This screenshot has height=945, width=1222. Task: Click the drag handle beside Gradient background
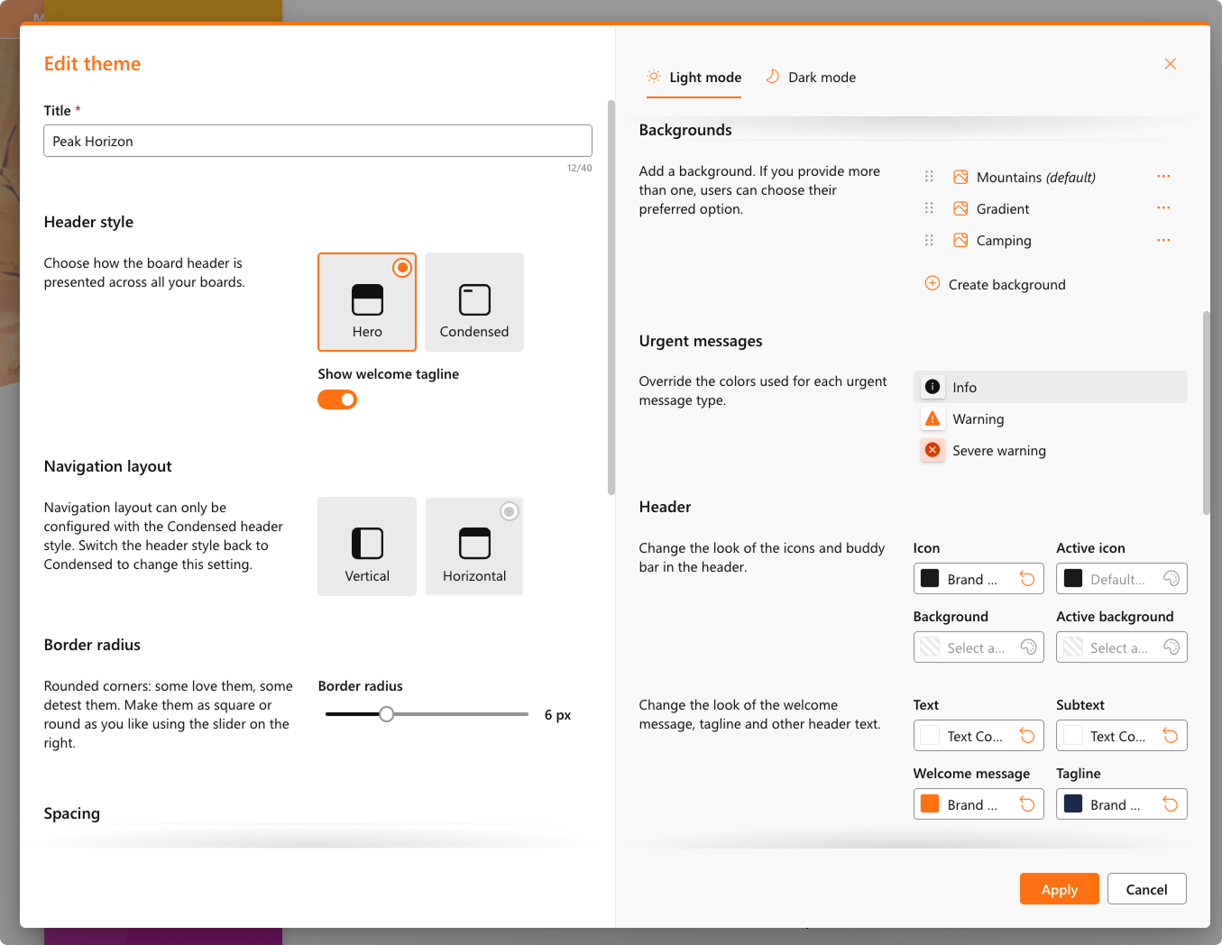tap(929, 208)
